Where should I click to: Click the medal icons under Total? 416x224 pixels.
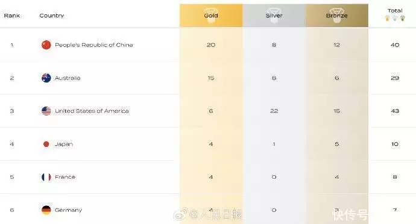395,18
